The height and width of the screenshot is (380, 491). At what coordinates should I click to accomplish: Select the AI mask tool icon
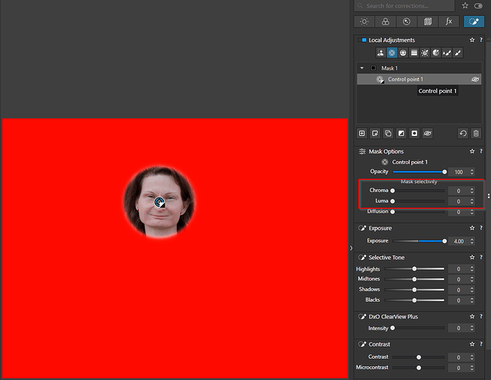coord(381,53)
